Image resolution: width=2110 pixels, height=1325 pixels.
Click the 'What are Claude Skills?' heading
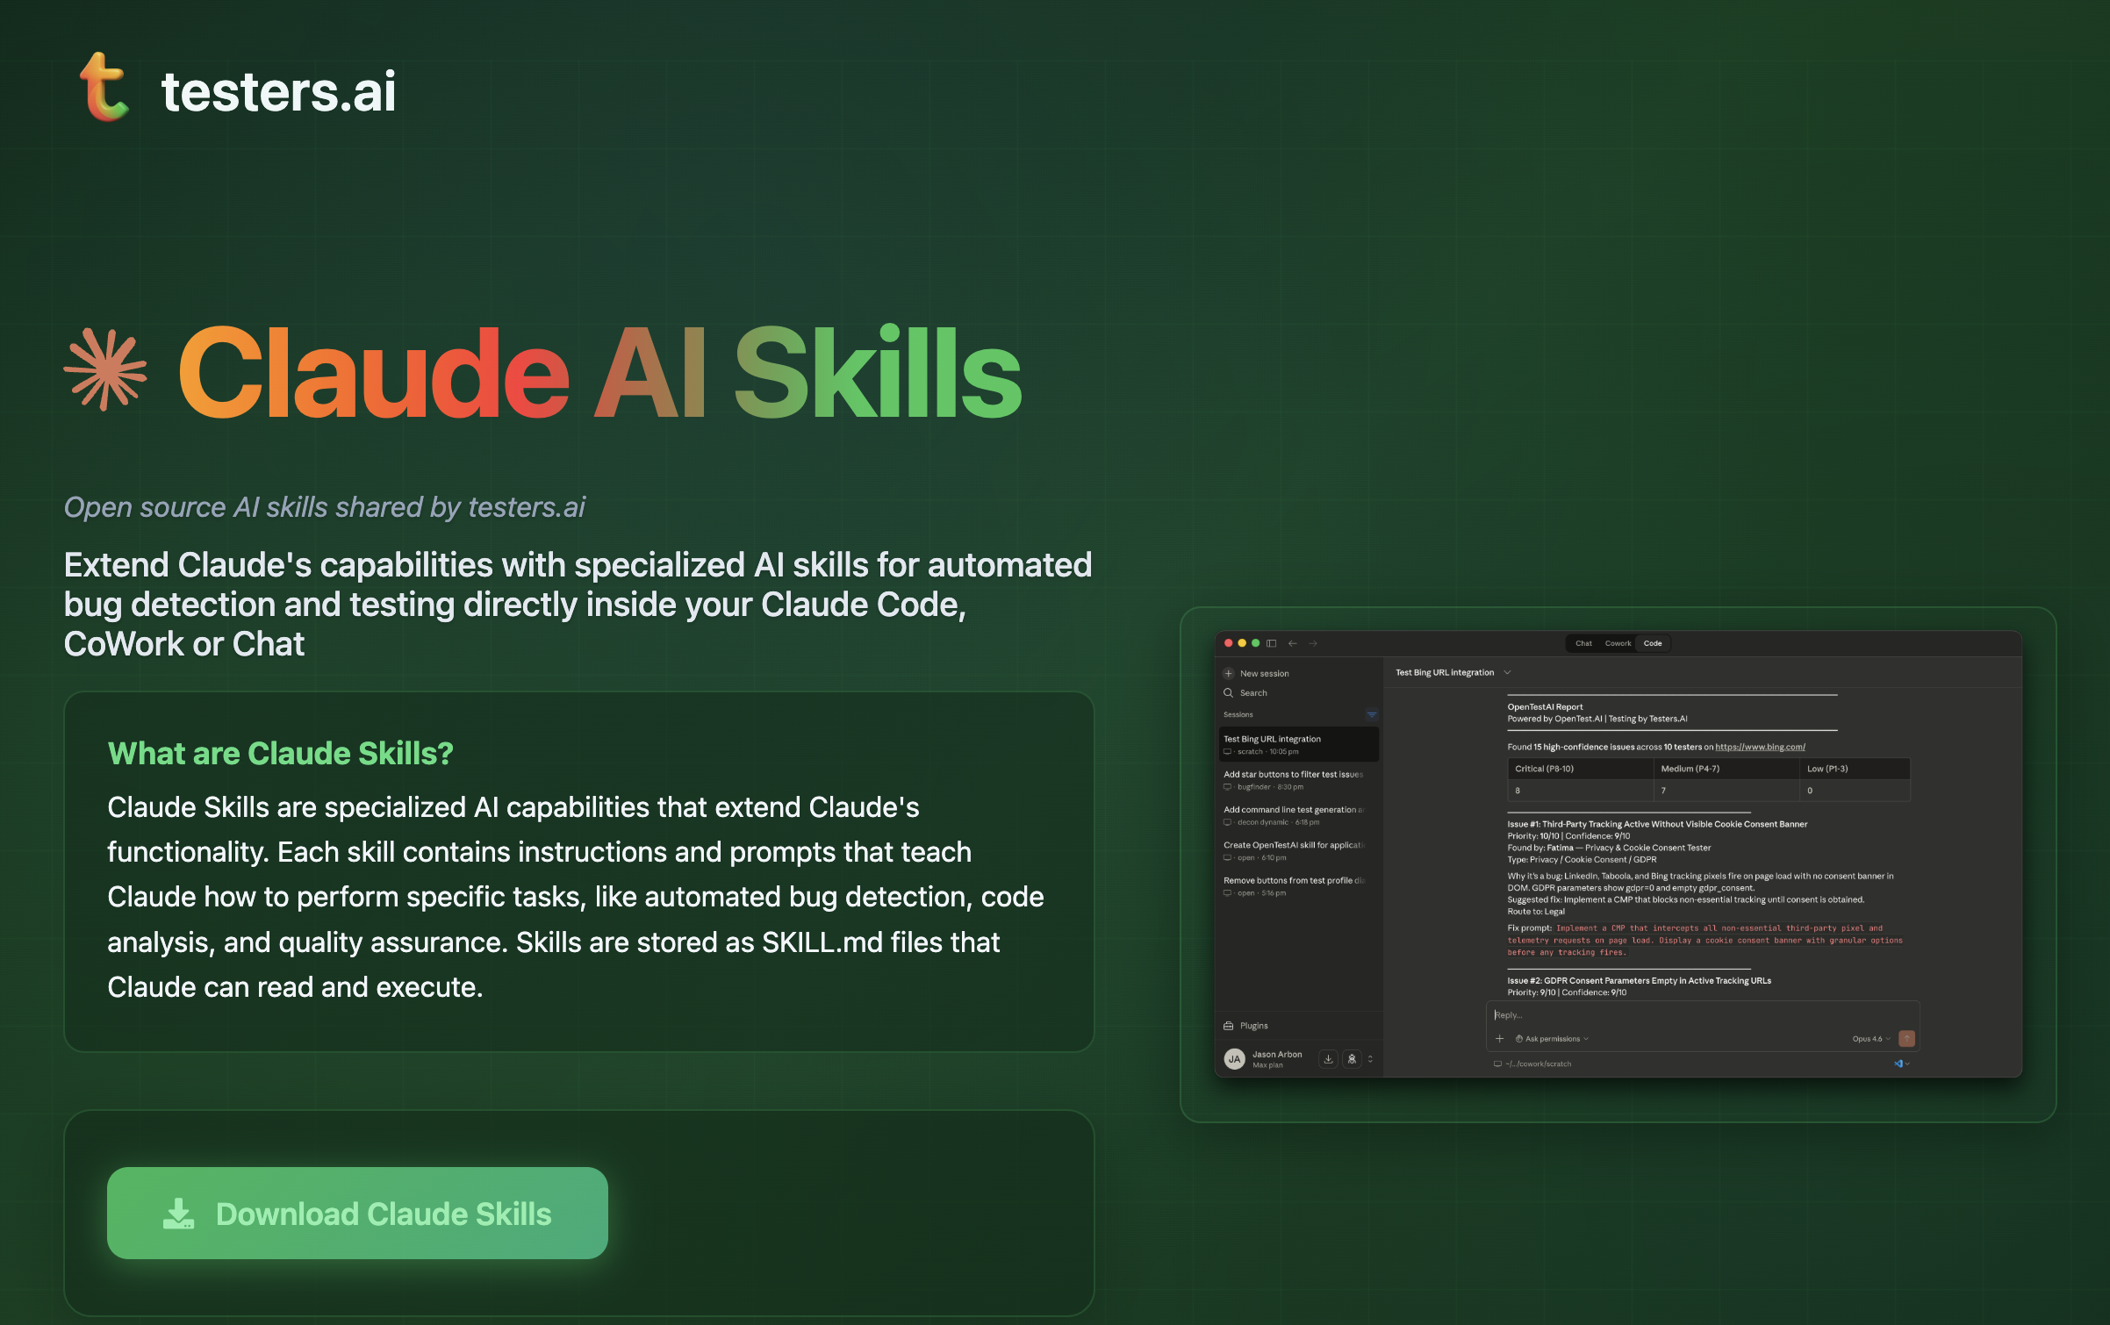point(280,753)
